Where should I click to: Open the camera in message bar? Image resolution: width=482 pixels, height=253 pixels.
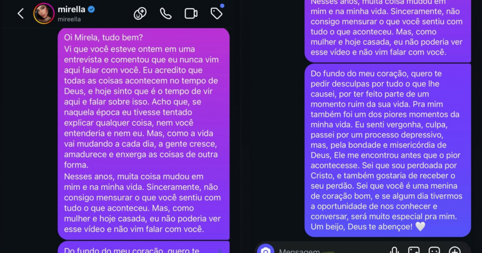coord(265,249)
